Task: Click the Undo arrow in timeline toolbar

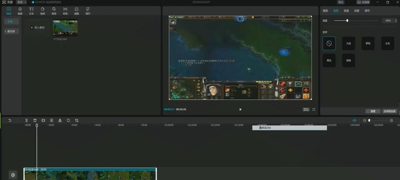Action: point(10,120)
